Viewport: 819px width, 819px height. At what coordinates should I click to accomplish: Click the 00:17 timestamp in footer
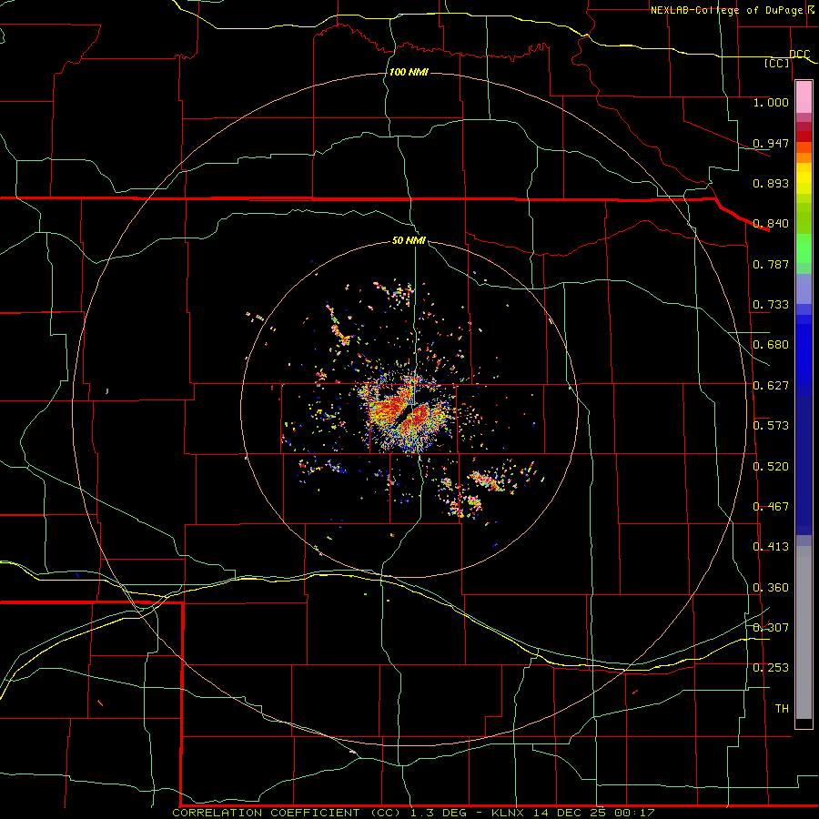coord(635,813)
